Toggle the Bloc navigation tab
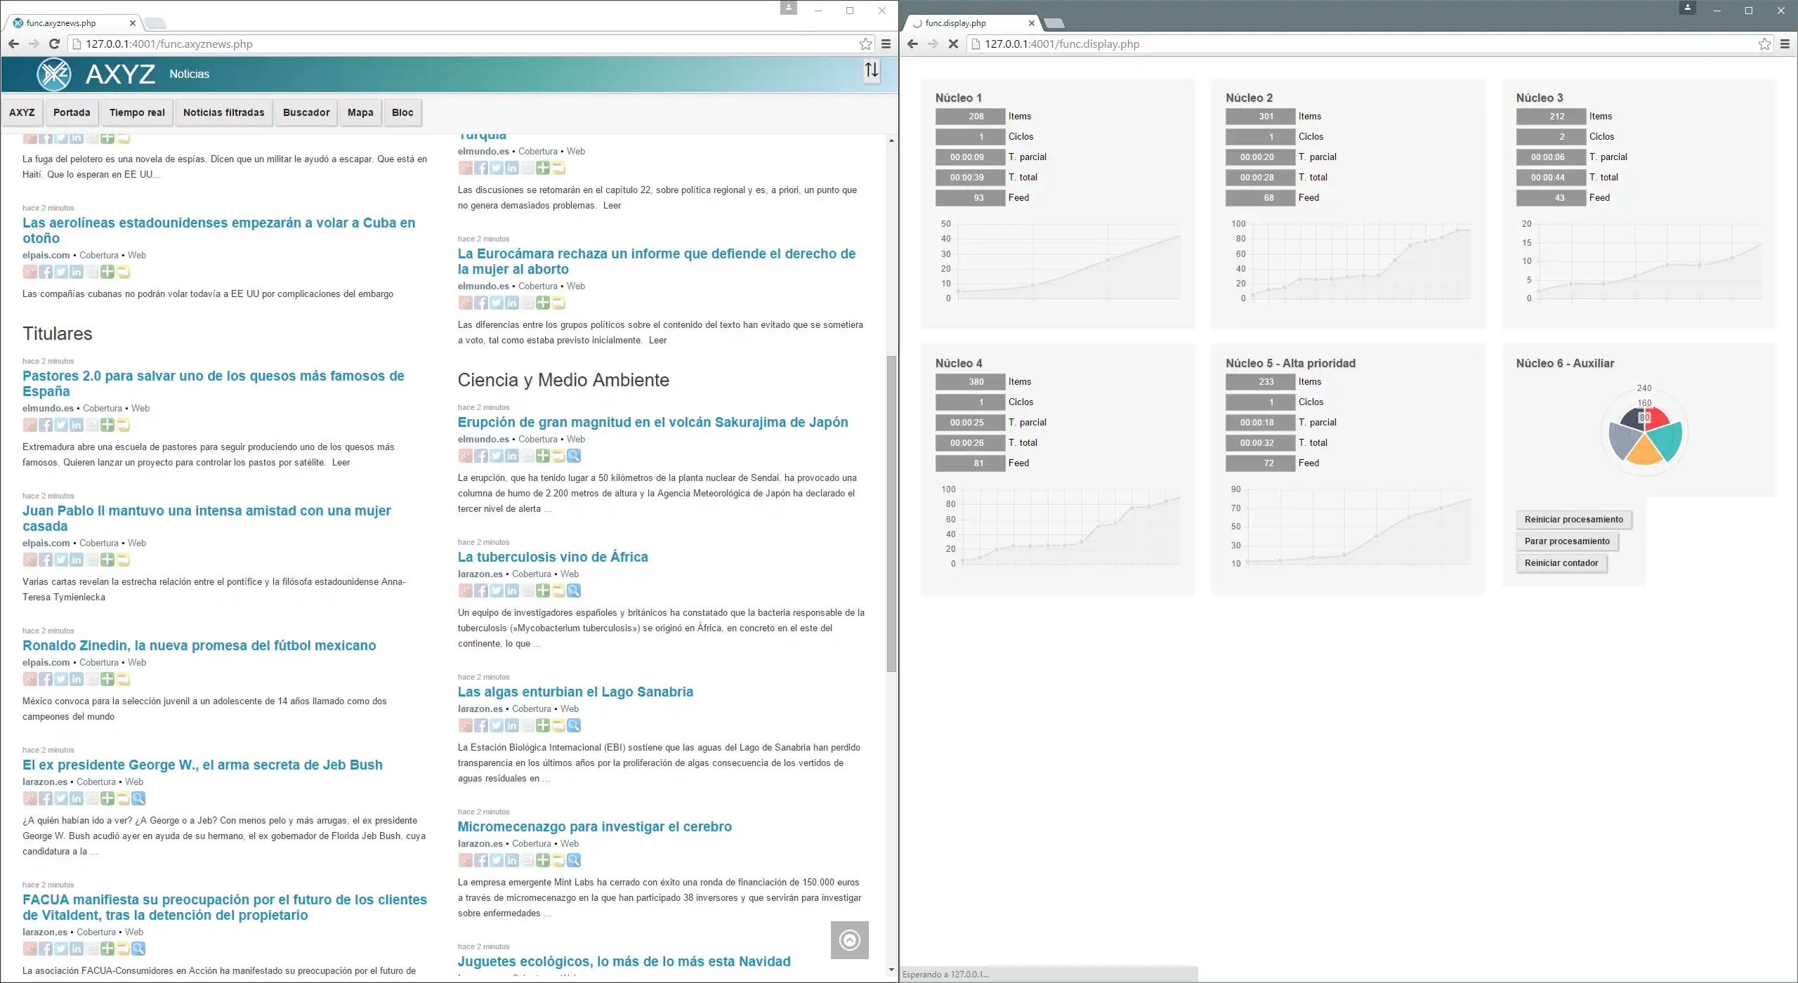Screen dimensions: 1798x983 click(x=402, y=112)
